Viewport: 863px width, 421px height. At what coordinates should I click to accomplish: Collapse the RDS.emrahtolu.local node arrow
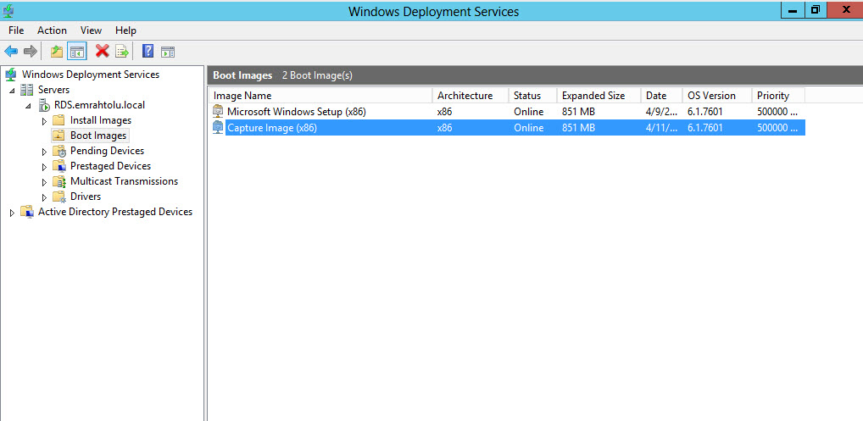tap(29, 106)
